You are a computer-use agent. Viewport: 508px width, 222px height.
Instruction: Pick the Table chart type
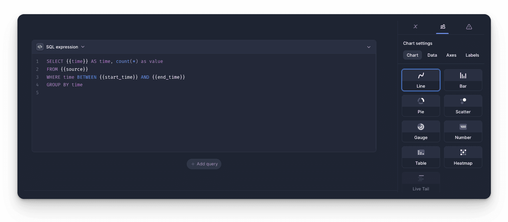[x=421, y=157]
